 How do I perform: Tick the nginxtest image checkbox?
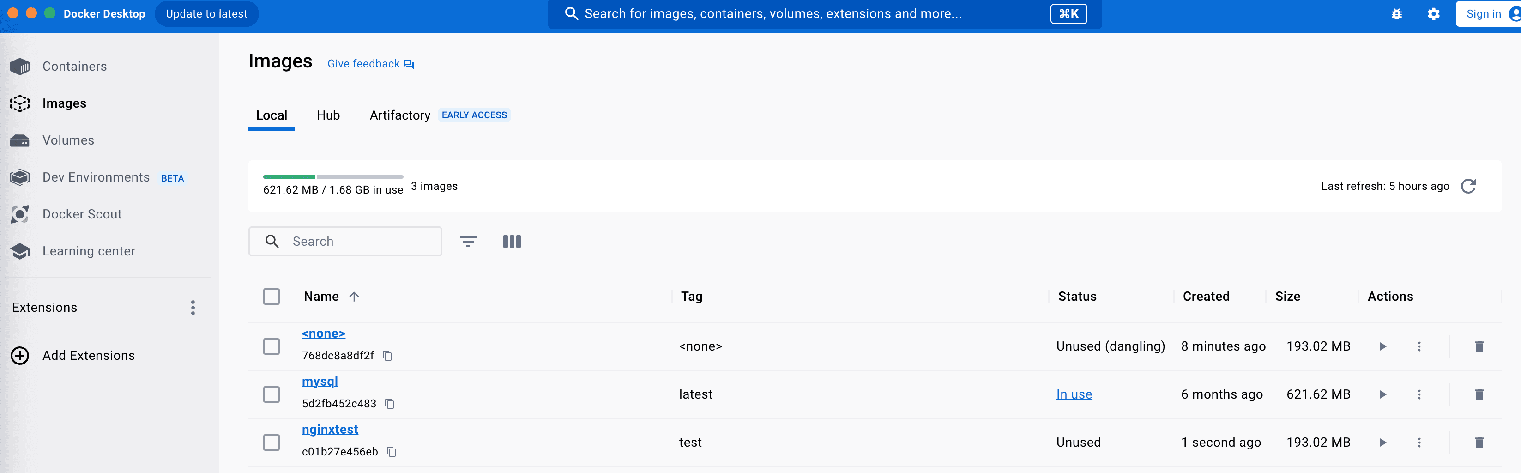point(272,443)
